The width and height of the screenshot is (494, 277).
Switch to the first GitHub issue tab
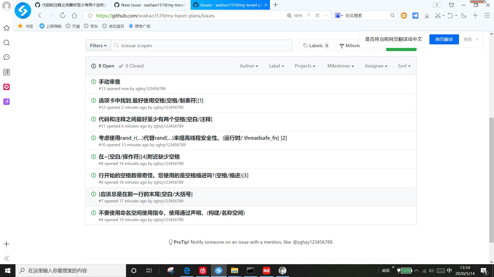coord(72,5)
